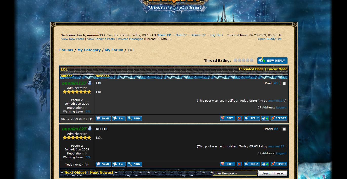Click reputation value 0 on post #1
Image resolution: width=347 pixels, height=179 pixels.
coord(86,108)
